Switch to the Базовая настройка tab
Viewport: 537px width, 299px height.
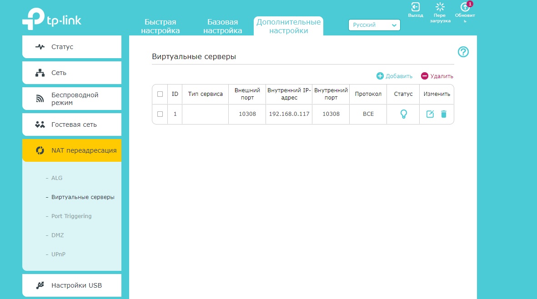tap(223, 26)
